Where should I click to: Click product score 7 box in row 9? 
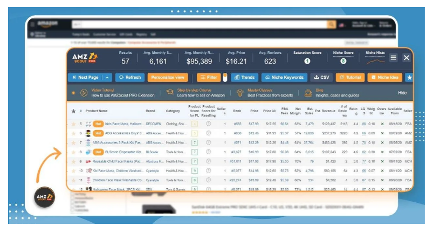coord(195,161)
